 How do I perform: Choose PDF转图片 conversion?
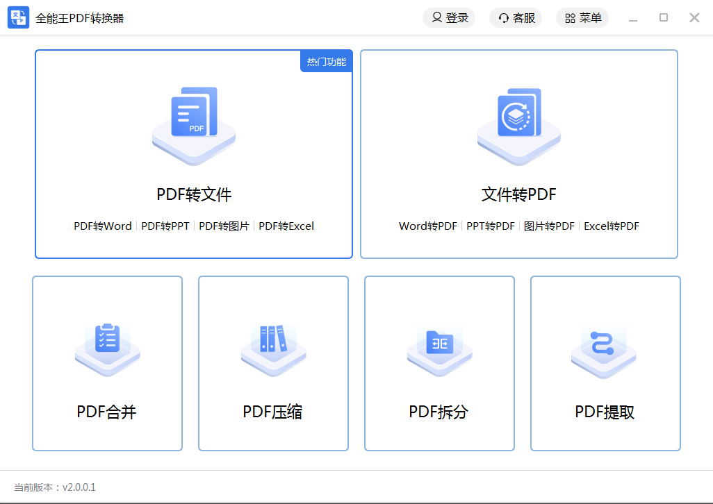[x=223, y=226]
